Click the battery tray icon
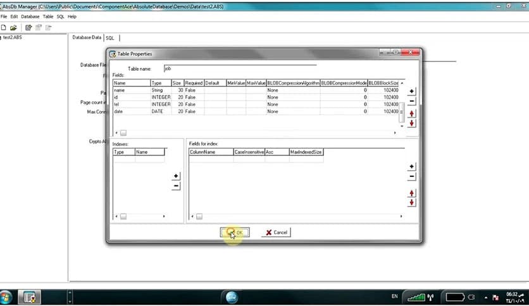 tap(455, 297)
